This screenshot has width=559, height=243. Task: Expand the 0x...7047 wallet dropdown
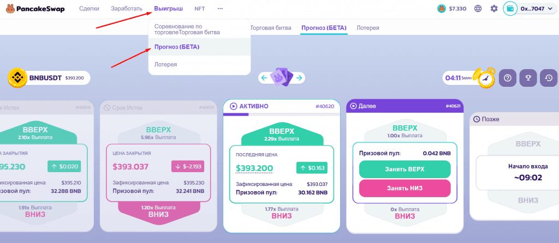(537, 9)
